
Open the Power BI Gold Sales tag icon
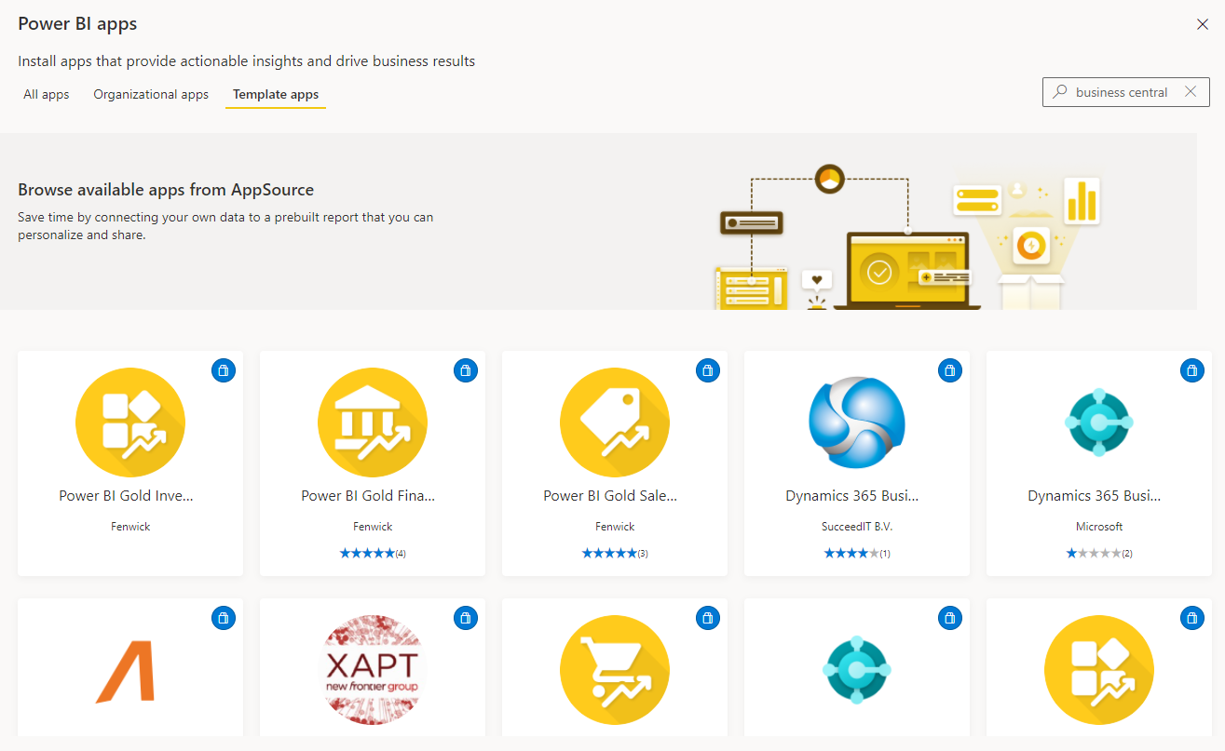(615, 422)
